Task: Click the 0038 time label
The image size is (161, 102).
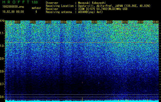Action: [x=125, y=22]
